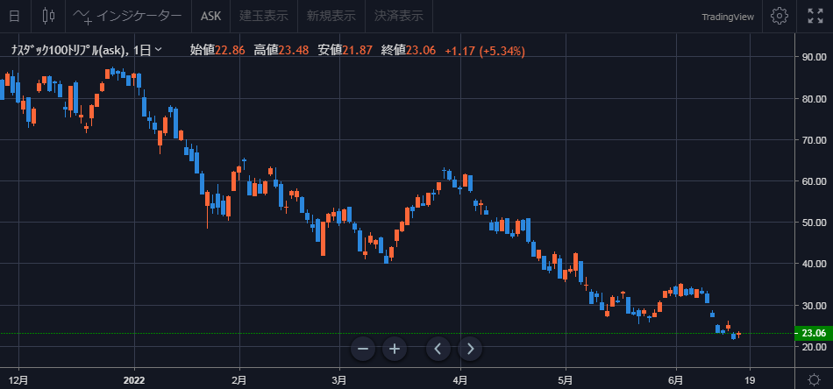Click the 終値23.06 close value
833x389 pixels.
(x=409, y=51)
